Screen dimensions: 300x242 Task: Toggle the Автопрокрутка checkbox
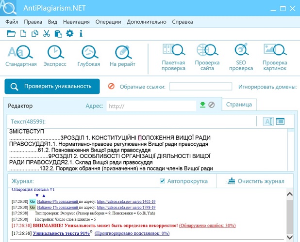tap(162, 181)
